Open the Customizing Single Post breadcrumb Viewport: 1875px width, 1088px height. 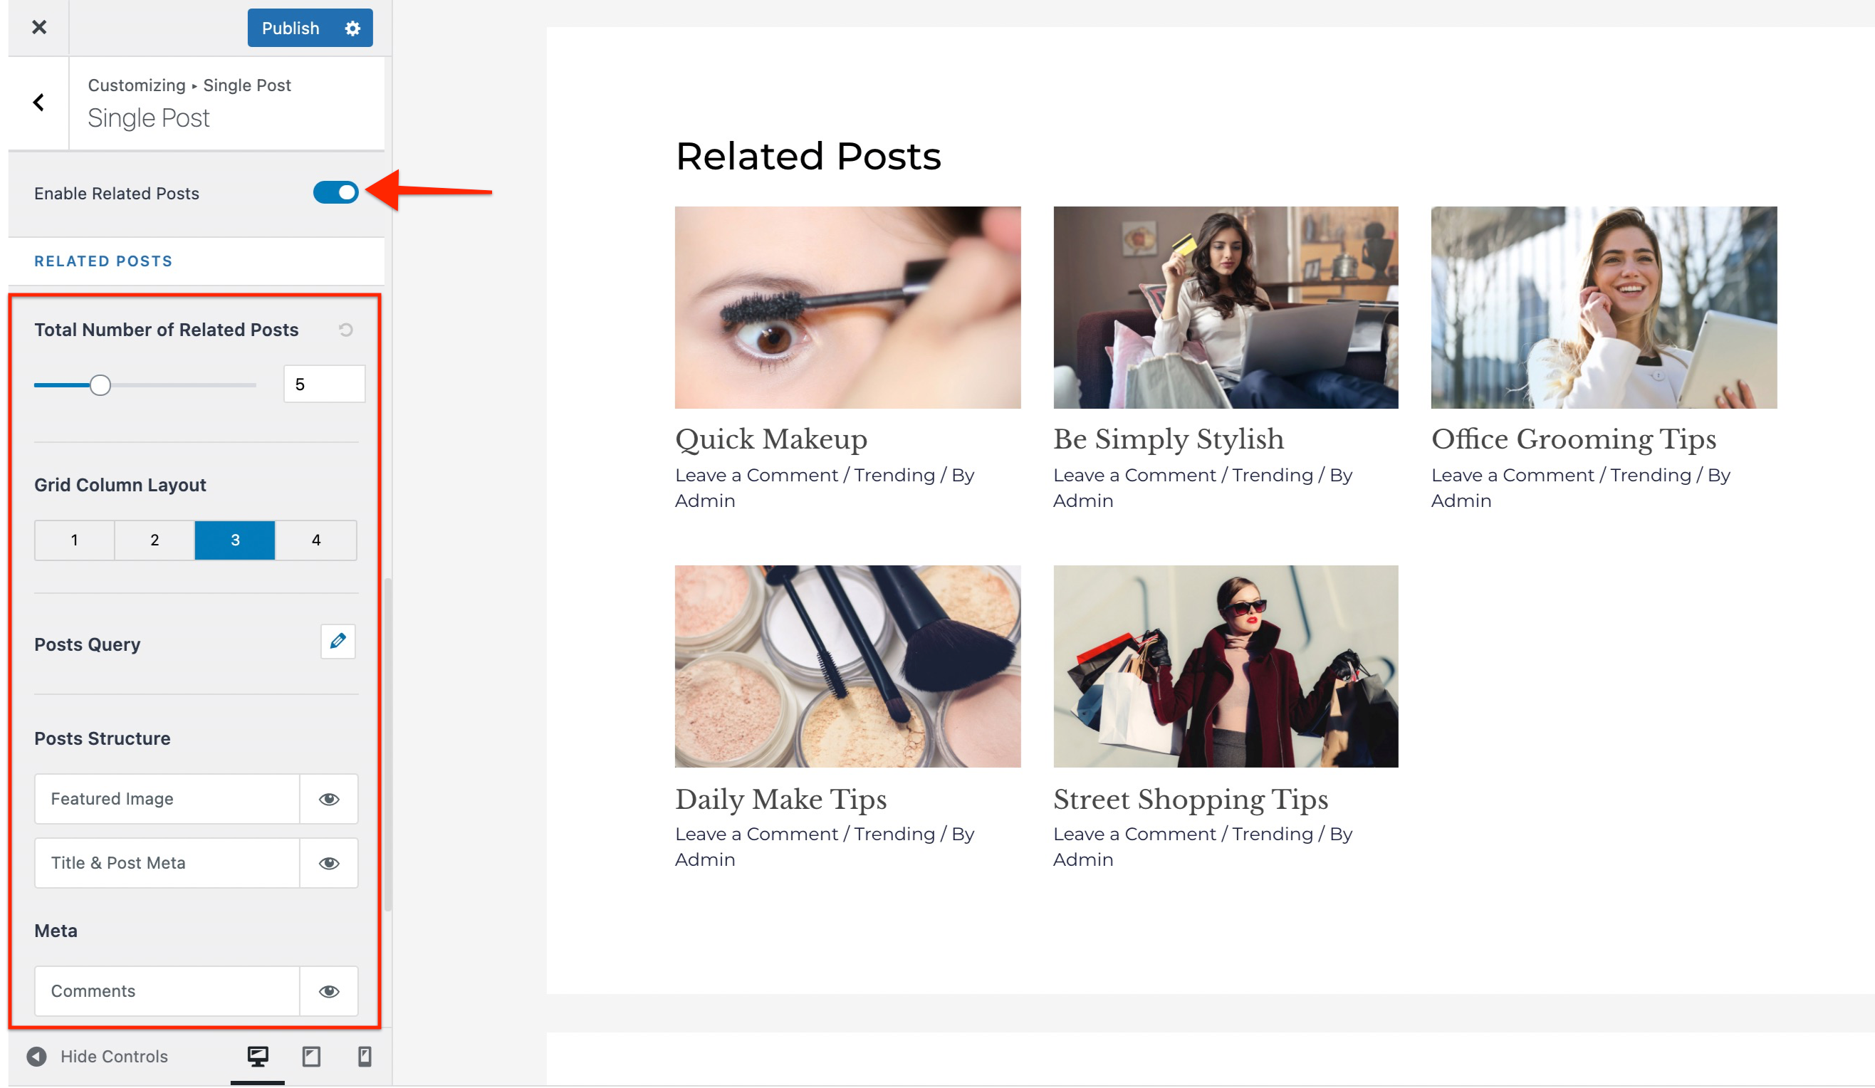pyautogui.click(x=189, y=85)
